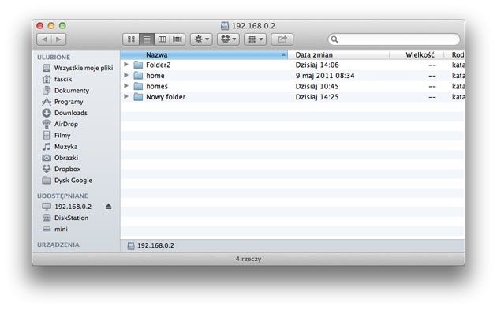497x310 pixels.
Task: Go back with the left arrow button
Action: point(44,39)
